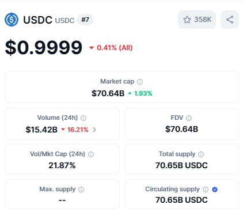This screenshot has width=243, height=212.
Task: Click Max. supply info icon
Action: [x=81, y=190]
